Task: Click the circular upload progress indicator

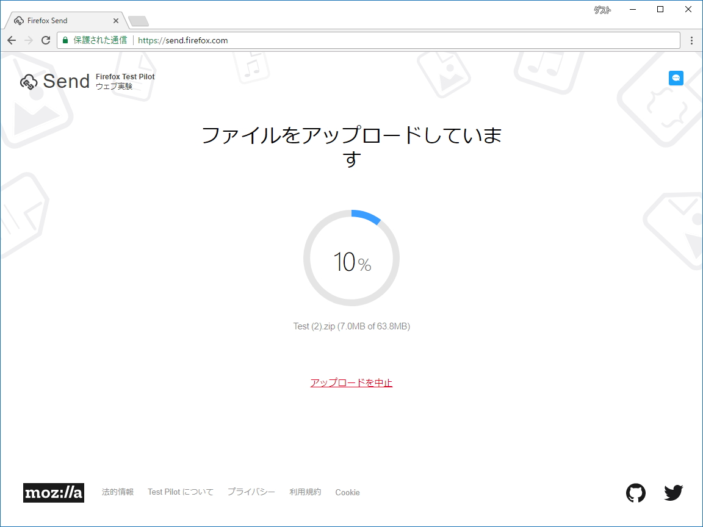Action: (351, 258)
